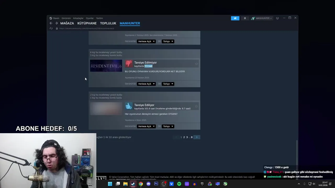This screenshot has height=188, width=335.
Task: Open Task View on the taskbar
Action: 118,184
